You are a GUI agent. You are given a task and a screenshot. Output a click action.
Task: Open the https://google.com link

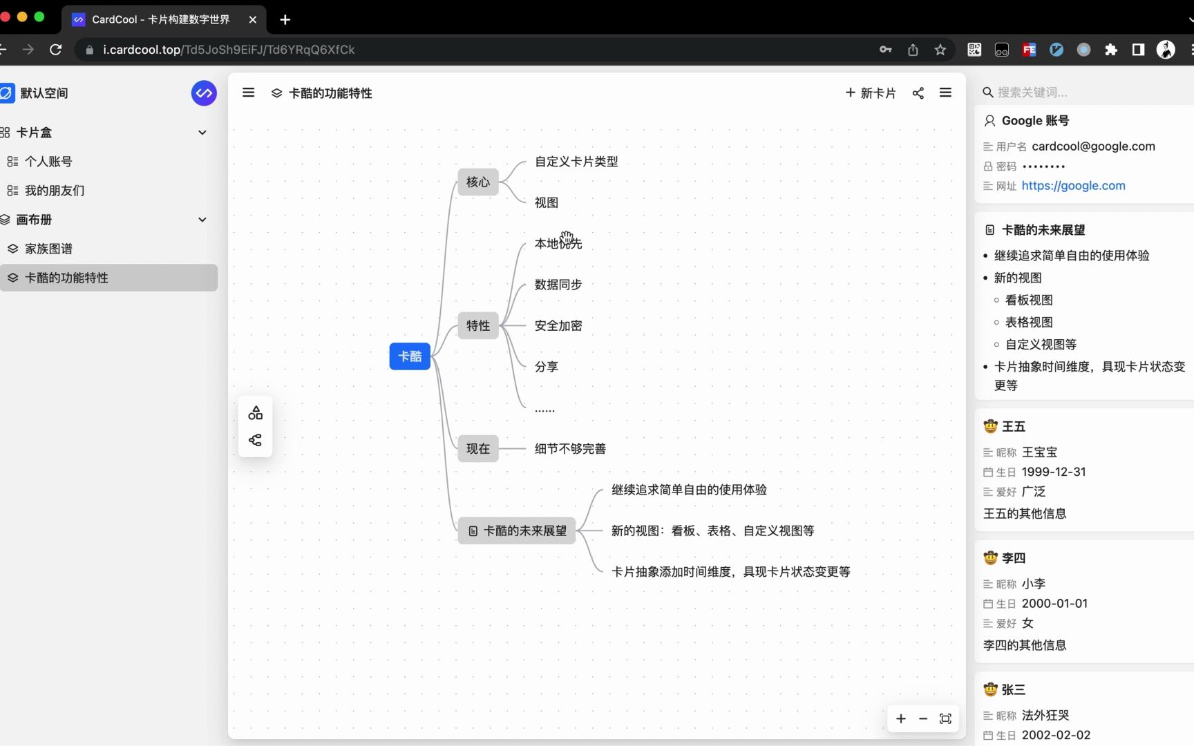(1073, 186)
